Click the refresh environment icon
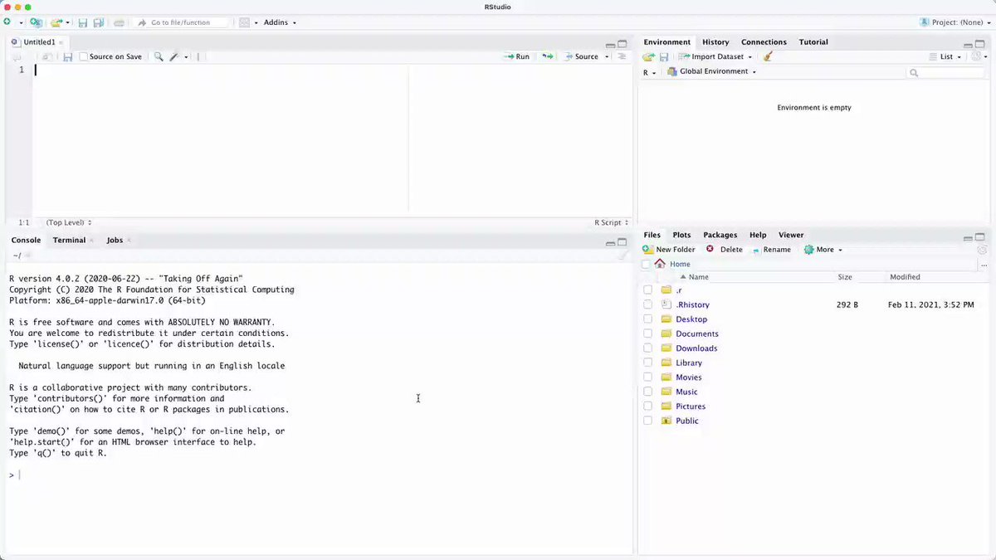 (x=976, y=56)
